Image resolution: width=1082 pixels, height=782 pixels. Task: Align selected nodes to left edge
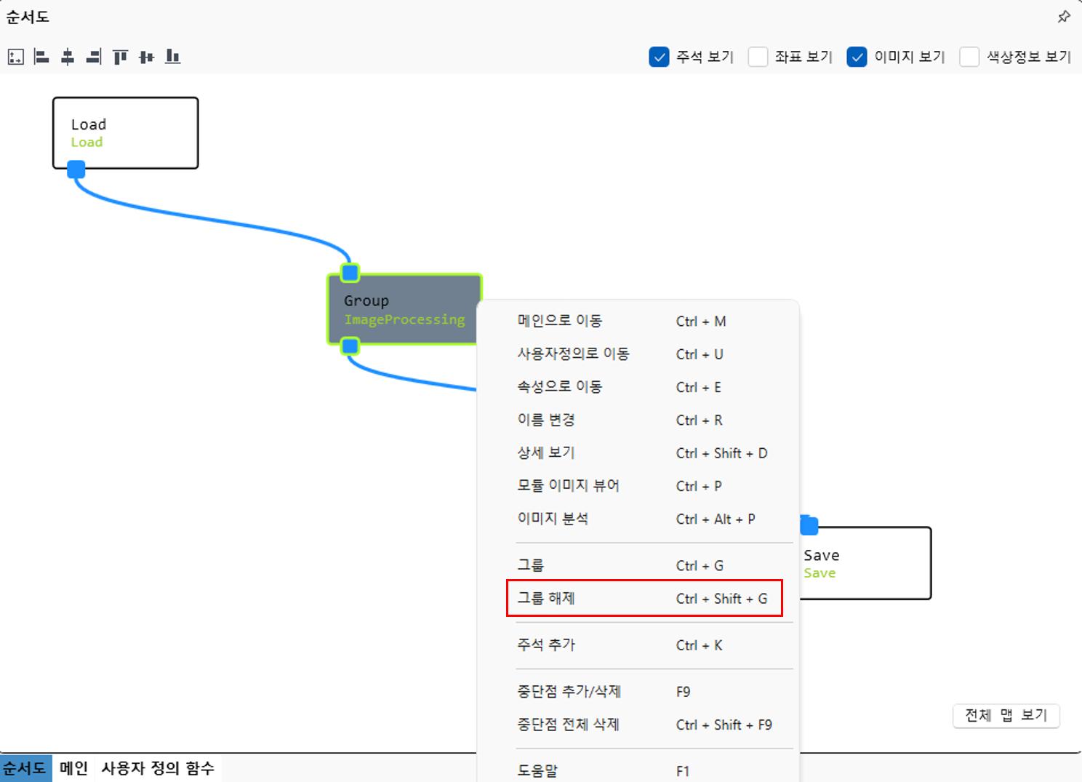click(41, 57)
